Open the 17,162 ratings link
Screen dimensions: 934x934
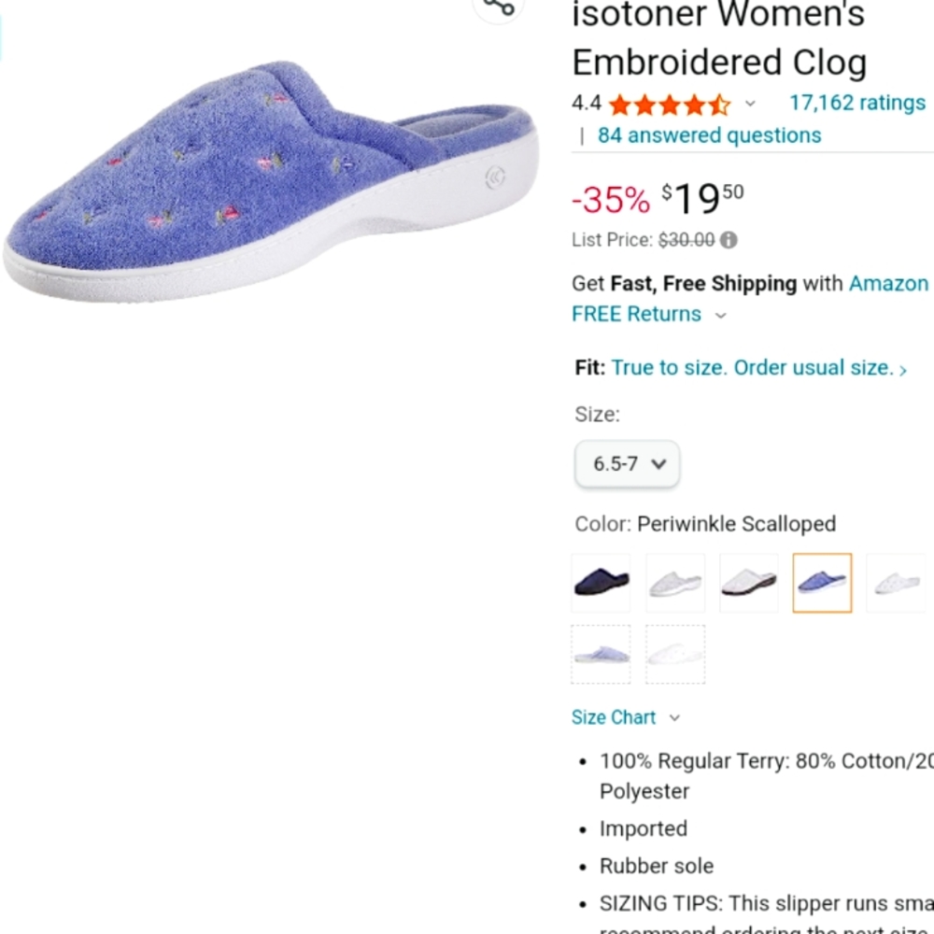click(857, 103)
